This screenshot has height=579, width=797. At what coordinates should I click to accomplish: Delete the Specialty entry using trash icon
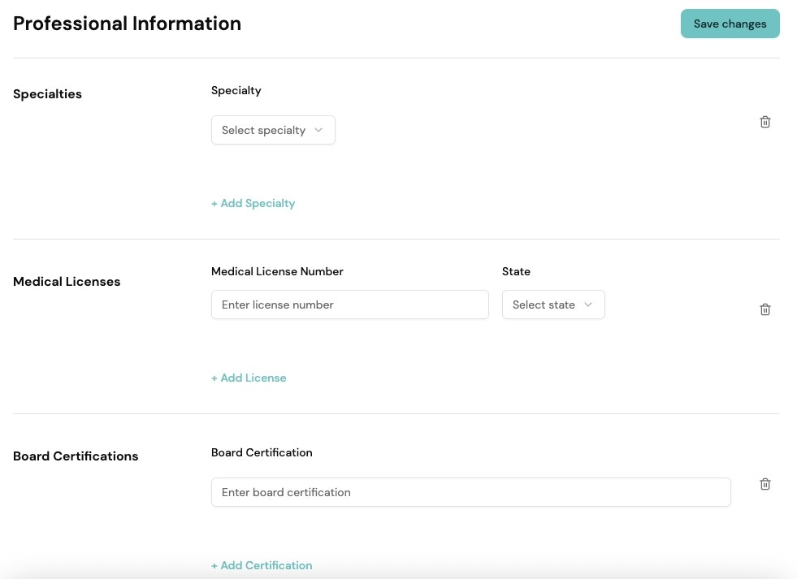pos(765,122)
